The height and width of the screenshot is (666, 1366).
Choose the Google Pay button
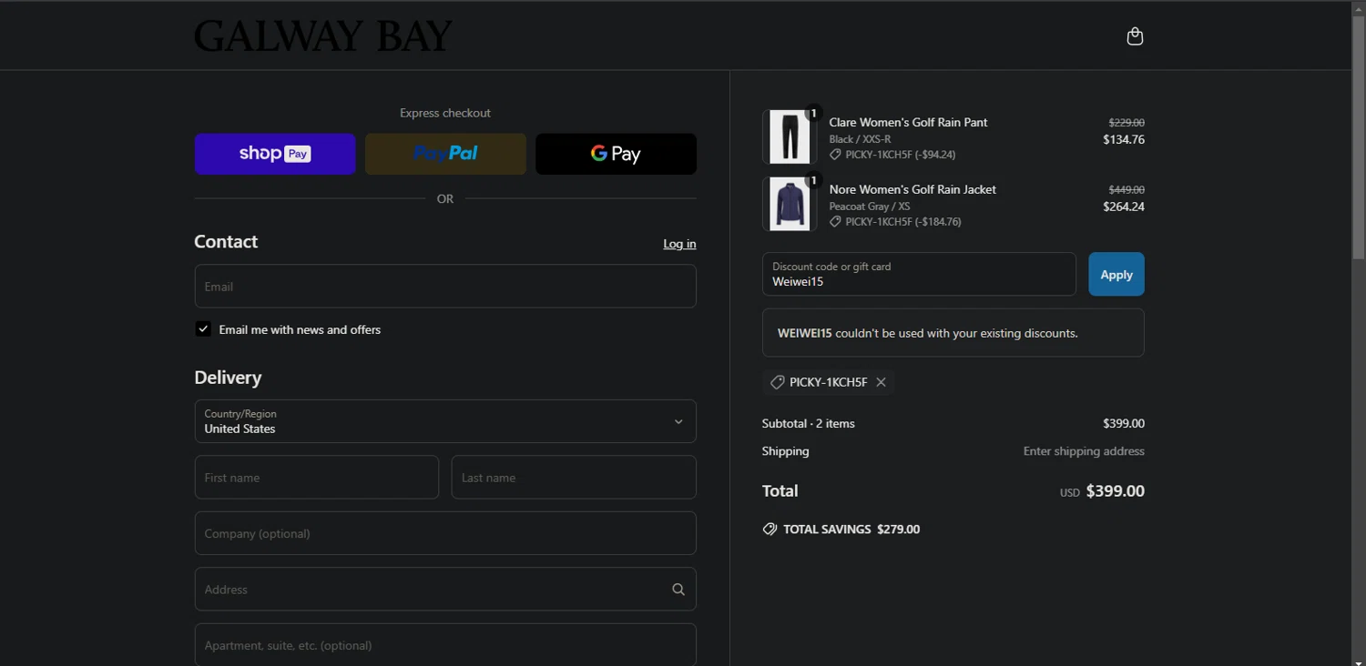click(x=616, y=154)
